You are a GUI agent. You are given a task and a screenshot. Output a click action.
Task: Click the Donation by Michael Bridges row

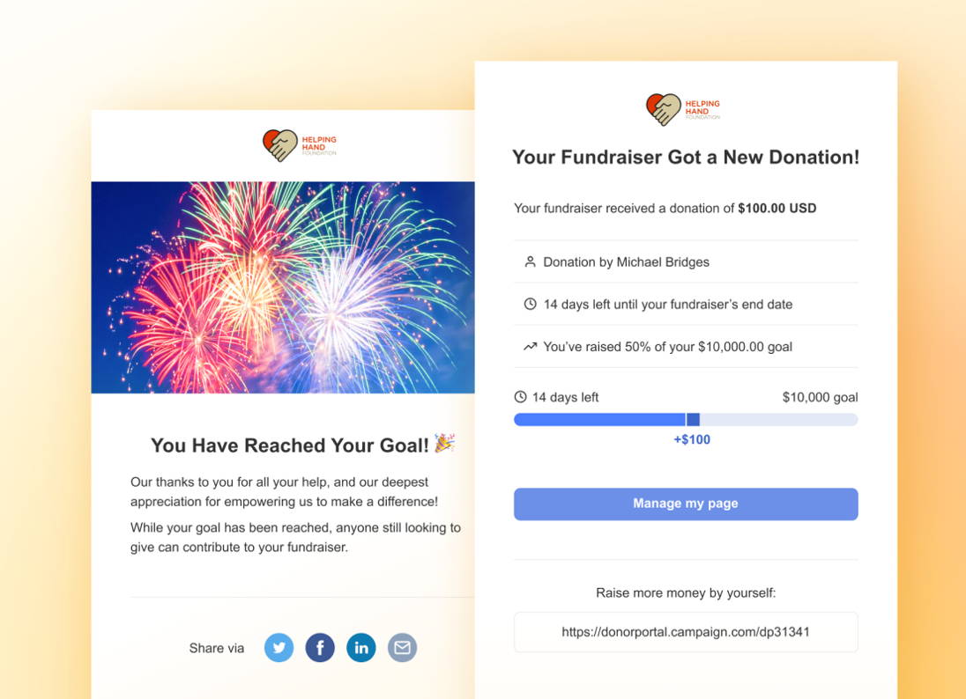627,261
